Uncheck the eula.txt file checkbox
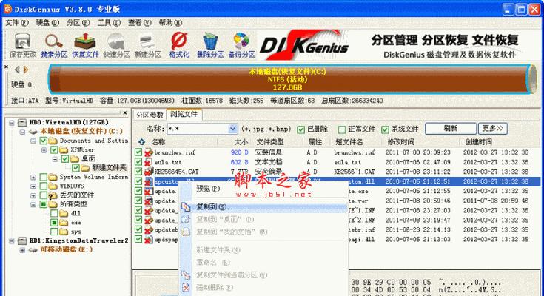Viewport: 544px width, 296px height. [x=138, y=162]
